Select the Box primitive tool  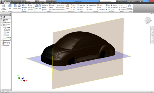click(10, 7)
